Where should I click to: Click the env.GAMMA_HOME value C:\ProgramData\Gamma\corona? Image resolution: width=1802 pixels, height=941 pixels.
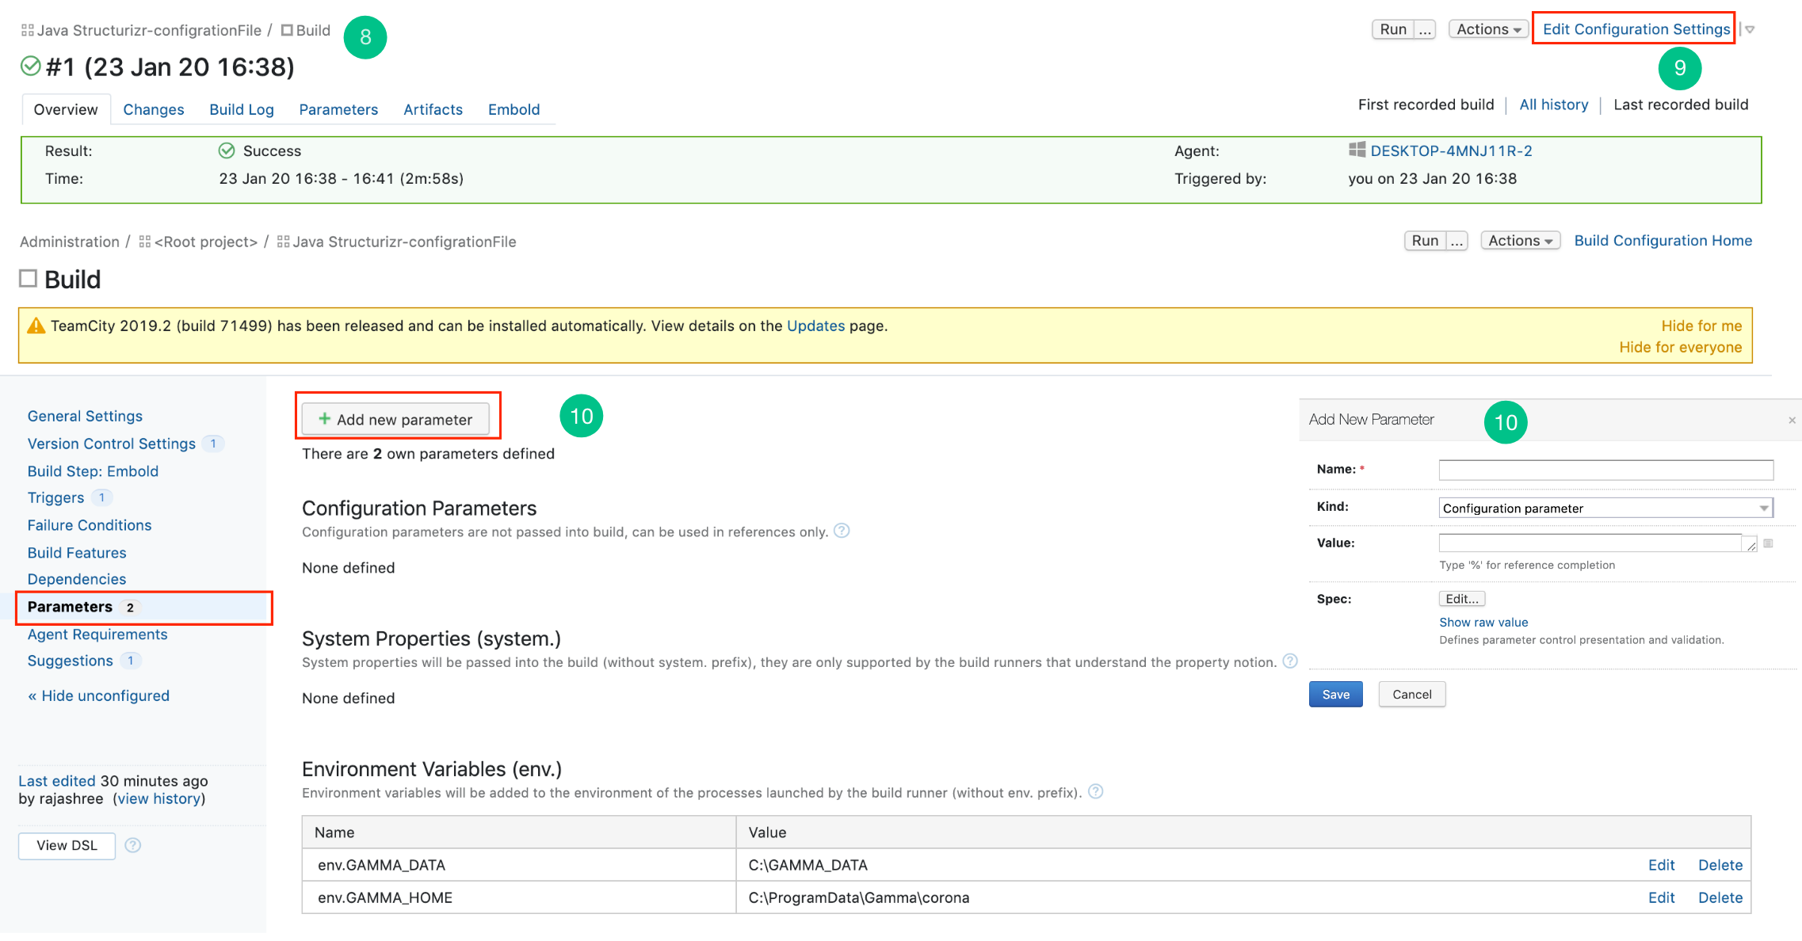[859, 897]
